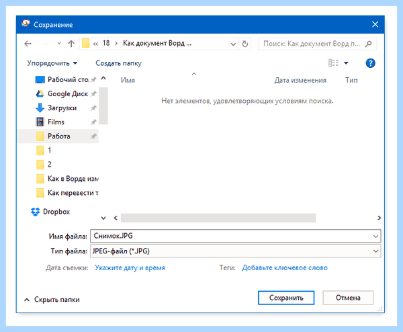Screen dimensions: 403x332
Task: Click Добавьте ключевое слово link
Action: pyautogui.click(x=285, y=267)
